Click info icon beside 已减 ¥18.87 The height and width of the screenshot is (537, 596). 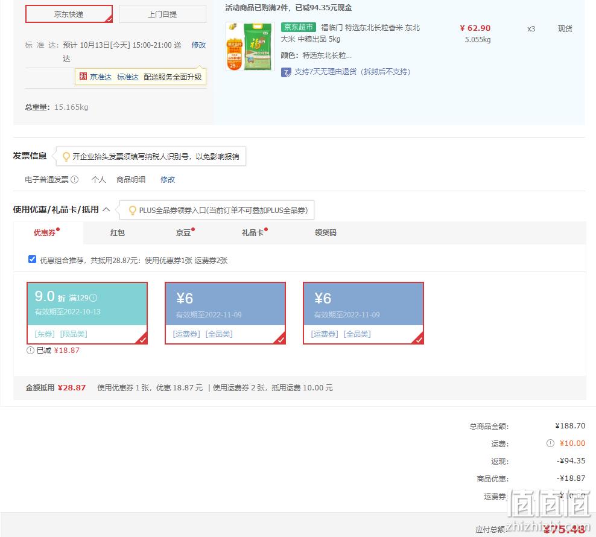coord(30,351)
